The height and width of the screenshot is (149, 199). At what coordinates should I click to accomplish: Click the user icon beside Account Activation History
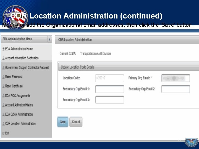pos(3,105)
